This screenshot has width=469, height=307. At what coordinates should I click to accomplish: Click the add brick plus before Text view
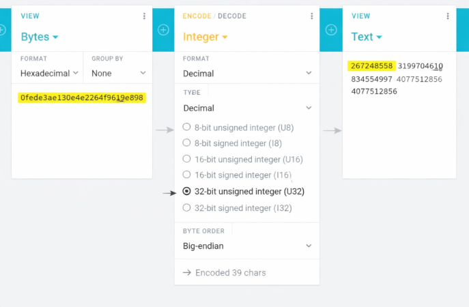pyautogui.click(x=331, y=30)
